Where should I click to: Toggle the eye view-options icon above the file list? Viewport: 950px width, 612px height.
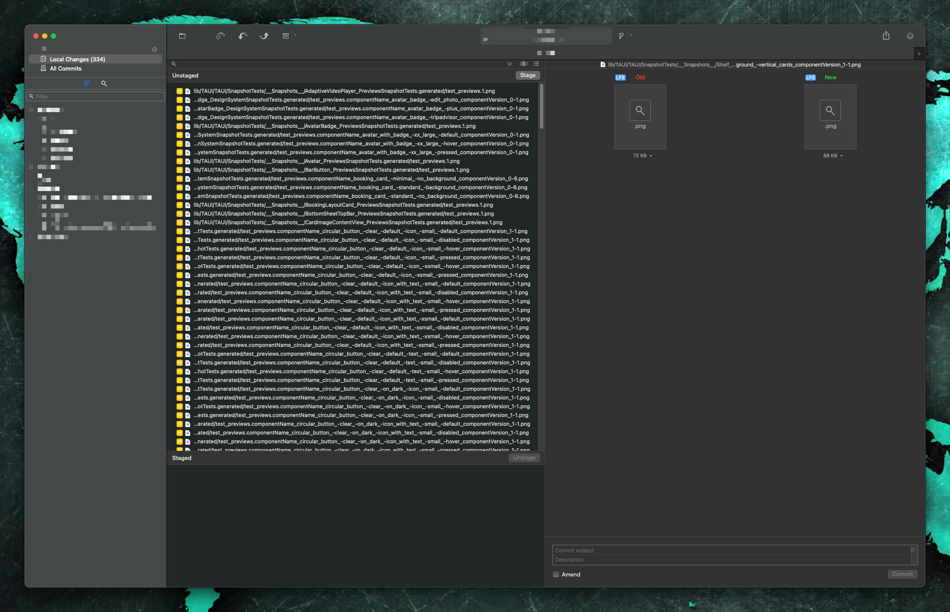tap(523, 64)
